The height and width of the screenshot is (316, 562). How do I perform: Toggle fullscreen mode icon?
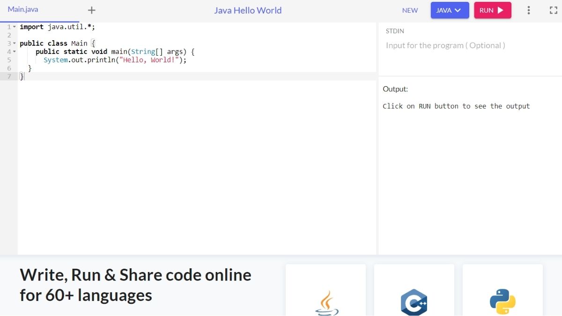[x=553, y=10]
